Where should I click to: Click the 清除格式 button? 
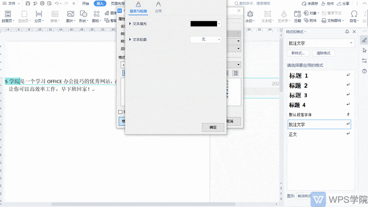click(x=323, y=53)
